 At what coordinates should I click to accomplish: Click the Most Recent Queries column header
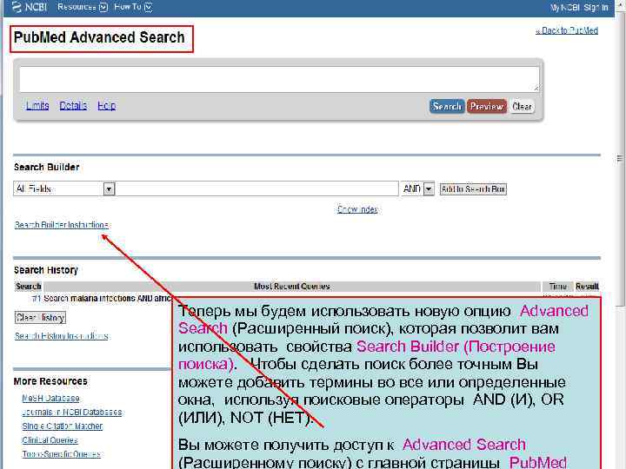click(292, 287)
